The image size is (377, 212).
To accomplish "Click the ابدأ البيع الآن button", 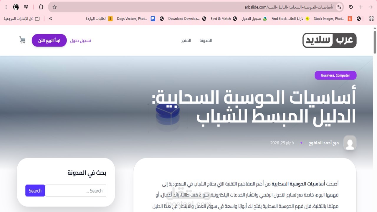I will point(49,40).
